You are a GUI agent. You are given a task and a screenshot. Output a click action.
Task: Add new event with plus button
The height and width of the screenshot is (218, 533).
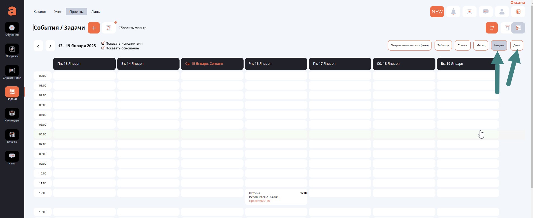[94, 28]
